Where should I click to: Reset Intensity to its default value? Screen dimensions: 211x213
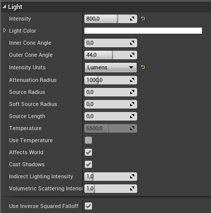point(143,19)
